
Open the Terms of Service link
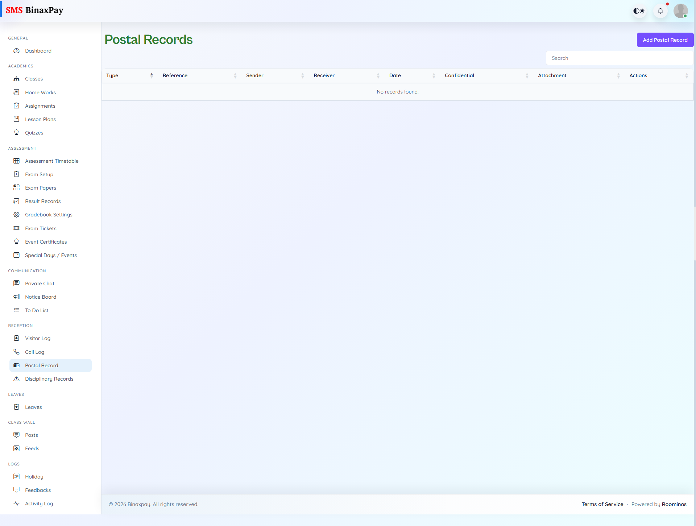pos(602,504)
